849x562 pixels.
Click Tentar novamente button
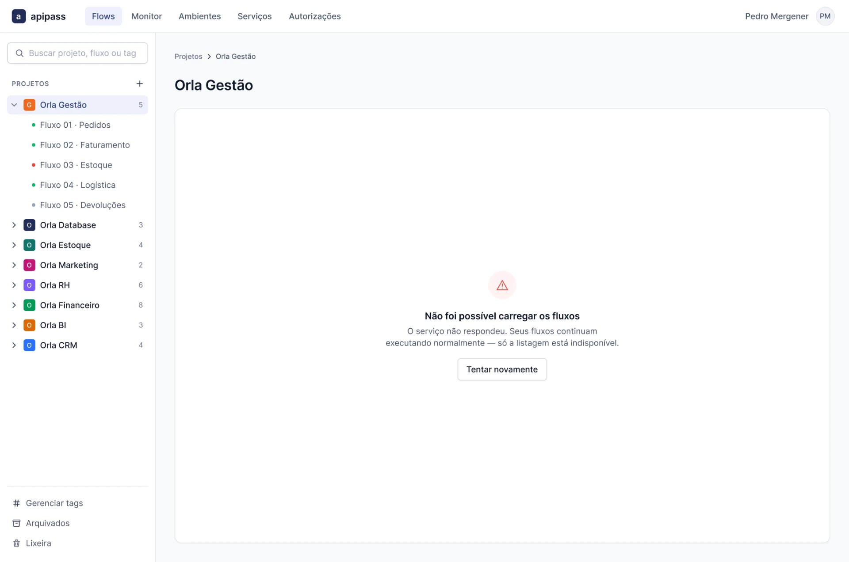click(x=502, y=369)
